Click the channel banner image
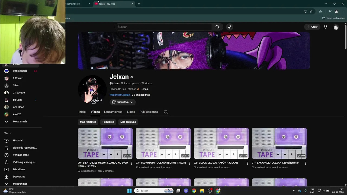This screenshot has height=195, width=347. tap(194, 51)
